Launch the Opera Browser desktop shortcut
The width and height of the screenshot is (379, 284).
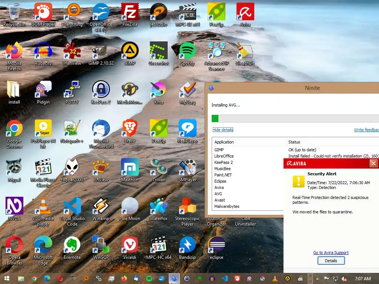[14, 250]
